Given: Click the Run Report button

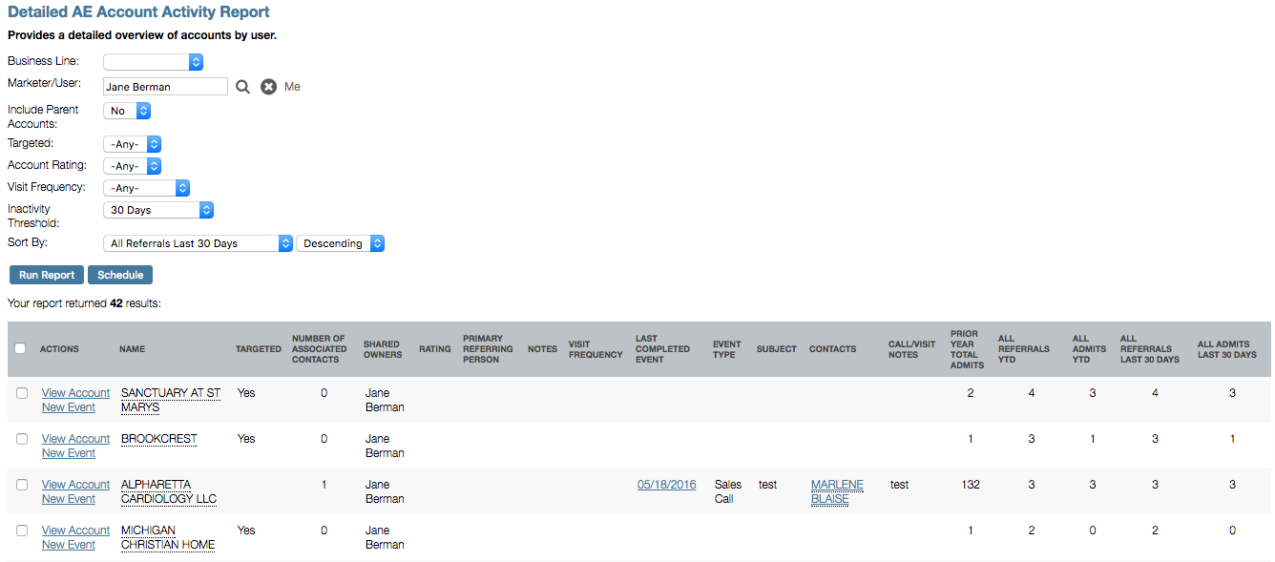Looking at the screenshot, I should pyautogui.click(x=47, y=275).
